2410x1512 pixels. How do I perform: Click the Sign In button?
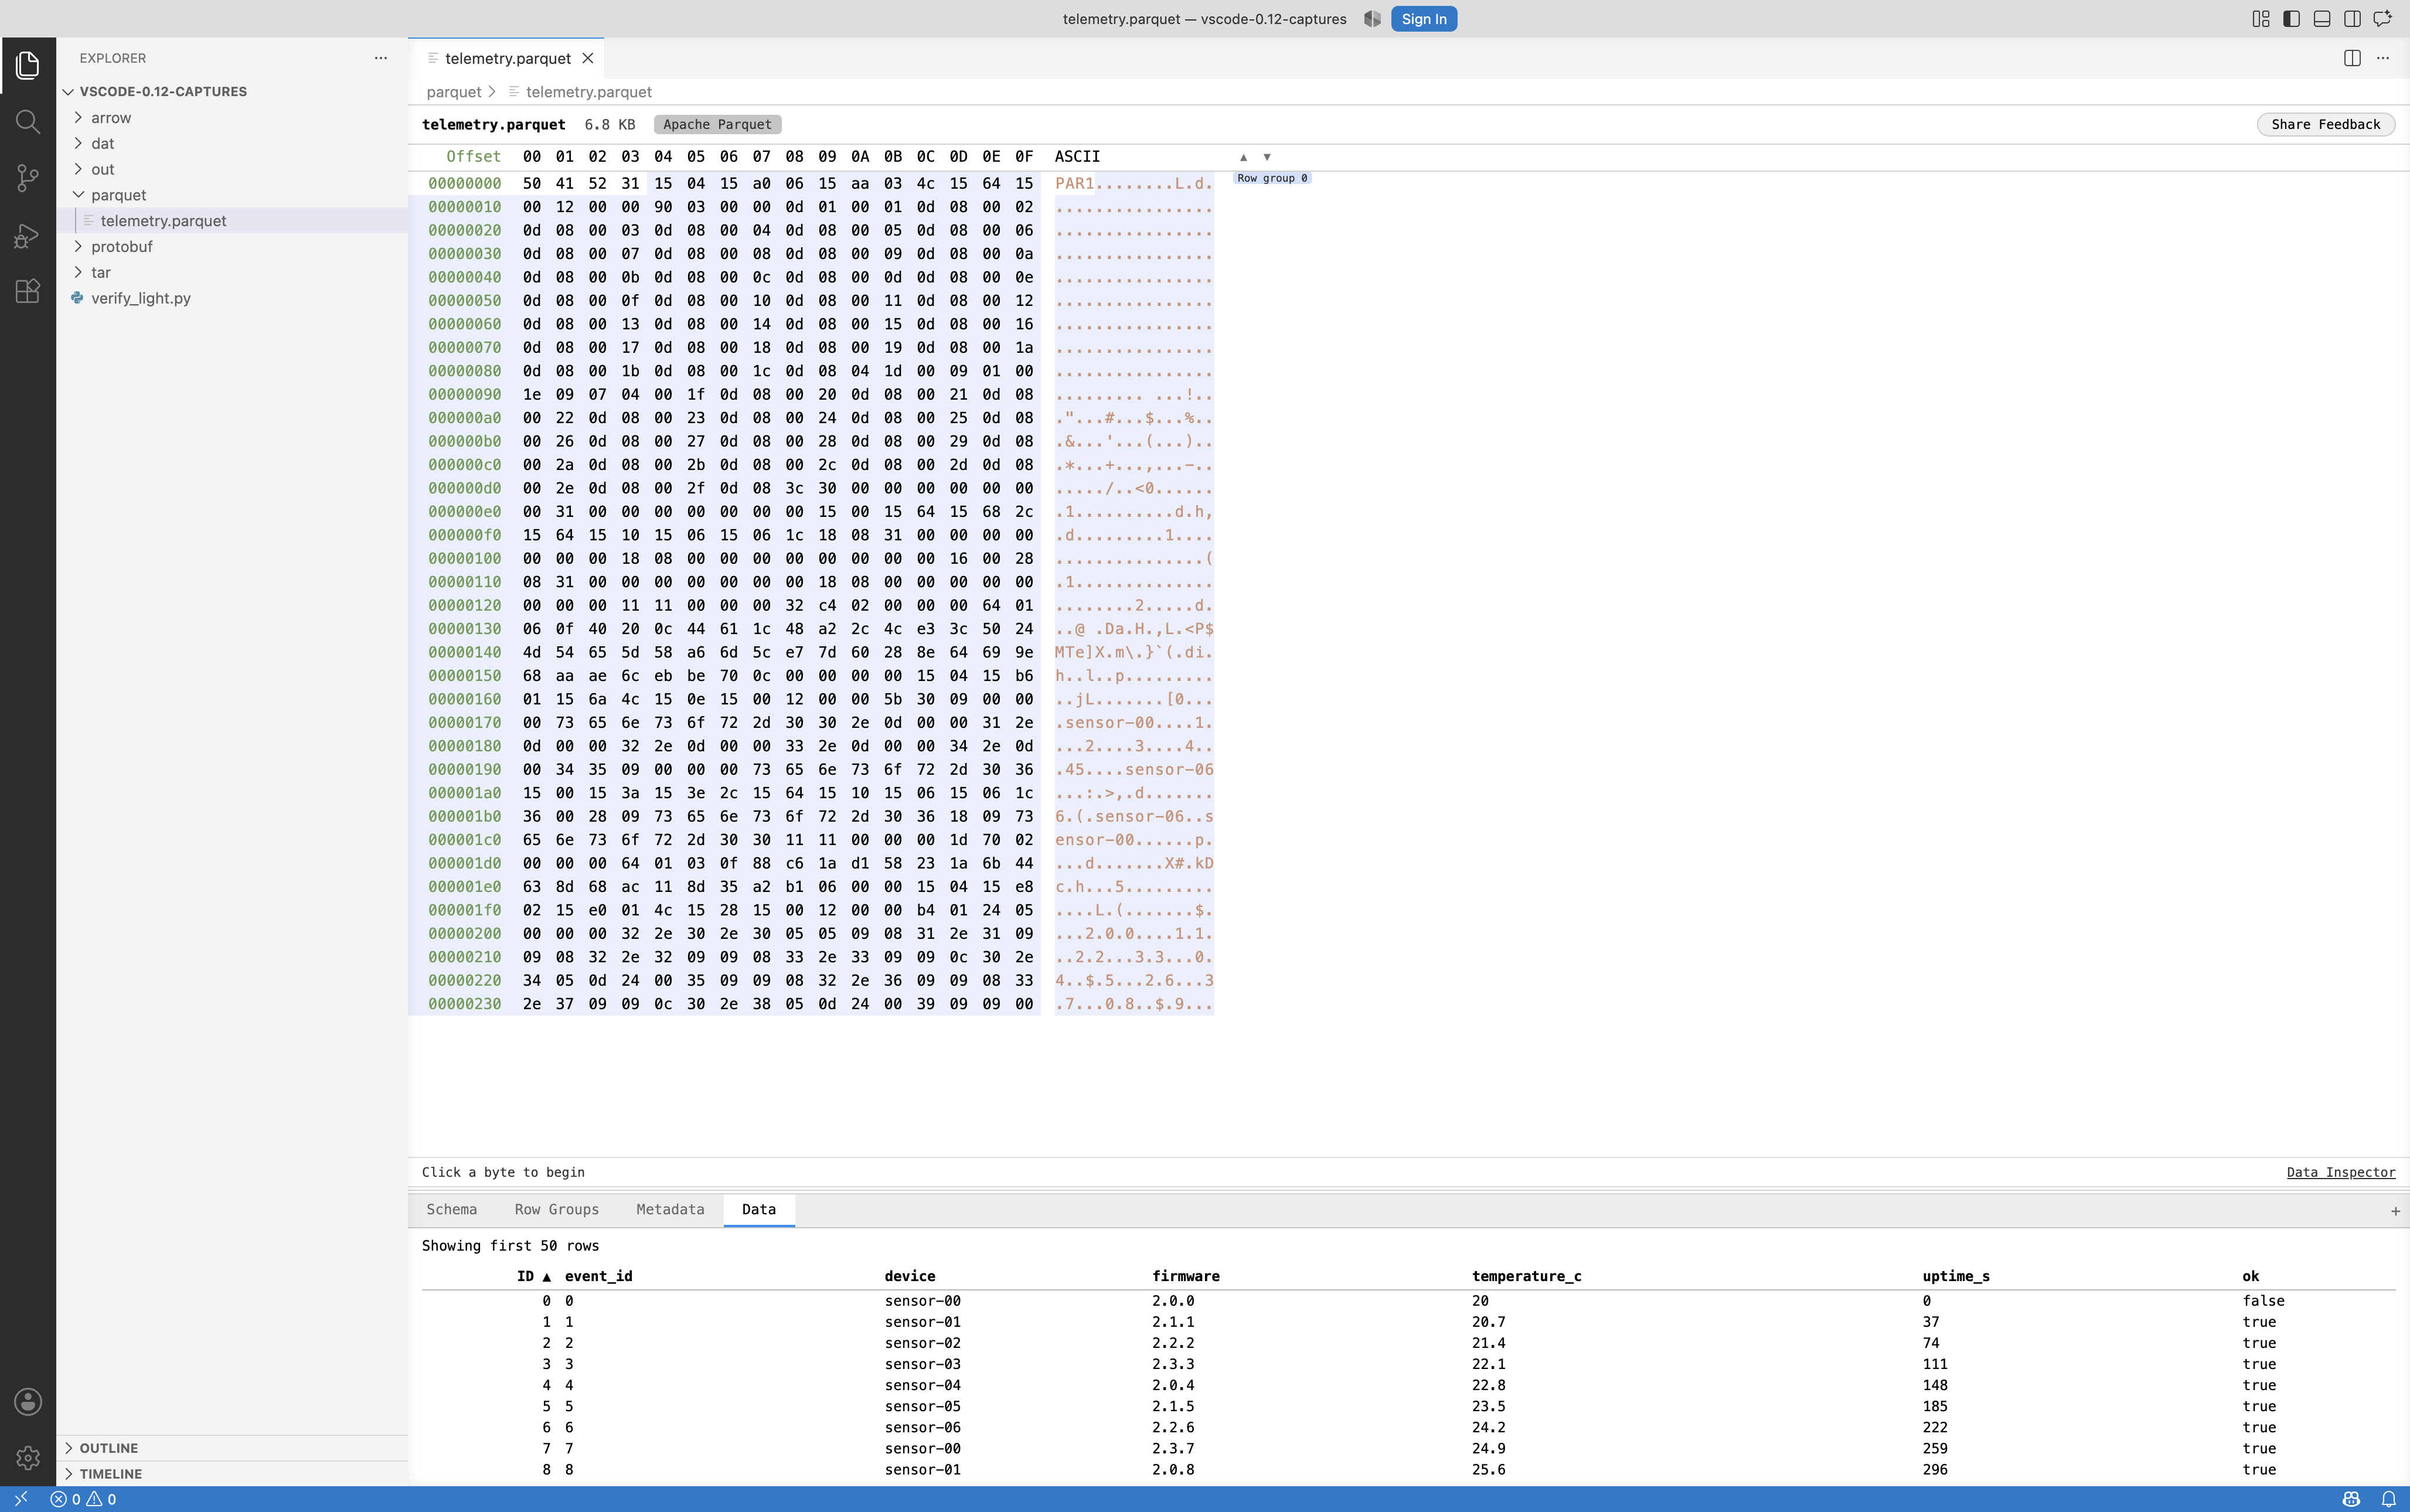[1424, 19]
